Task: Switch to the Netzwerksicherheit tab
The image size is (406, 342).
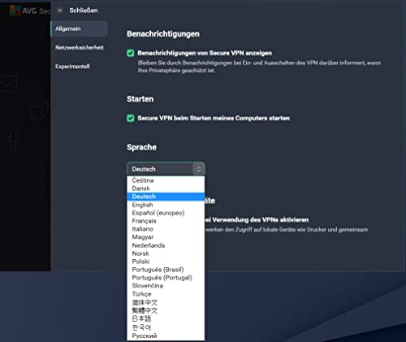Action: point(80,48)
